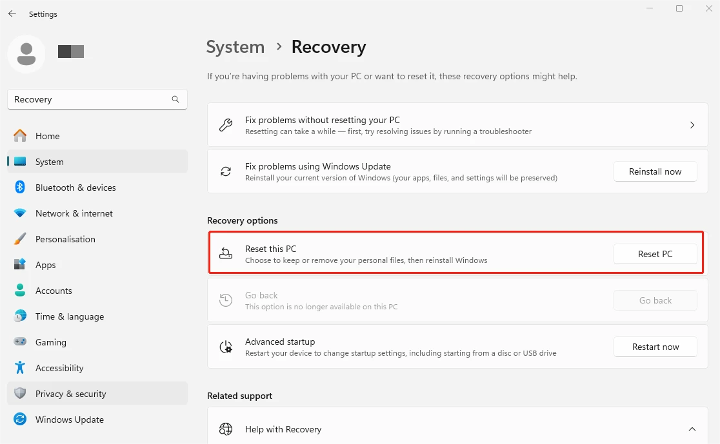This screenshot has height=444, width=720.
Task: Open Accounts settings
Action: 97,291
